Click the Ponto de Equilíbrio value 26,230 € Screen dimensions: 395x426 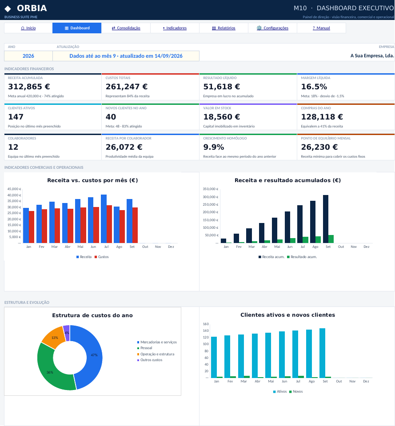(319, 147)
